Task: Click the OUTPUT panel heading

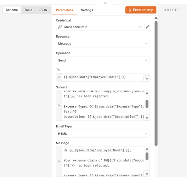Action: pyautogui.click(x=172, y=10)
